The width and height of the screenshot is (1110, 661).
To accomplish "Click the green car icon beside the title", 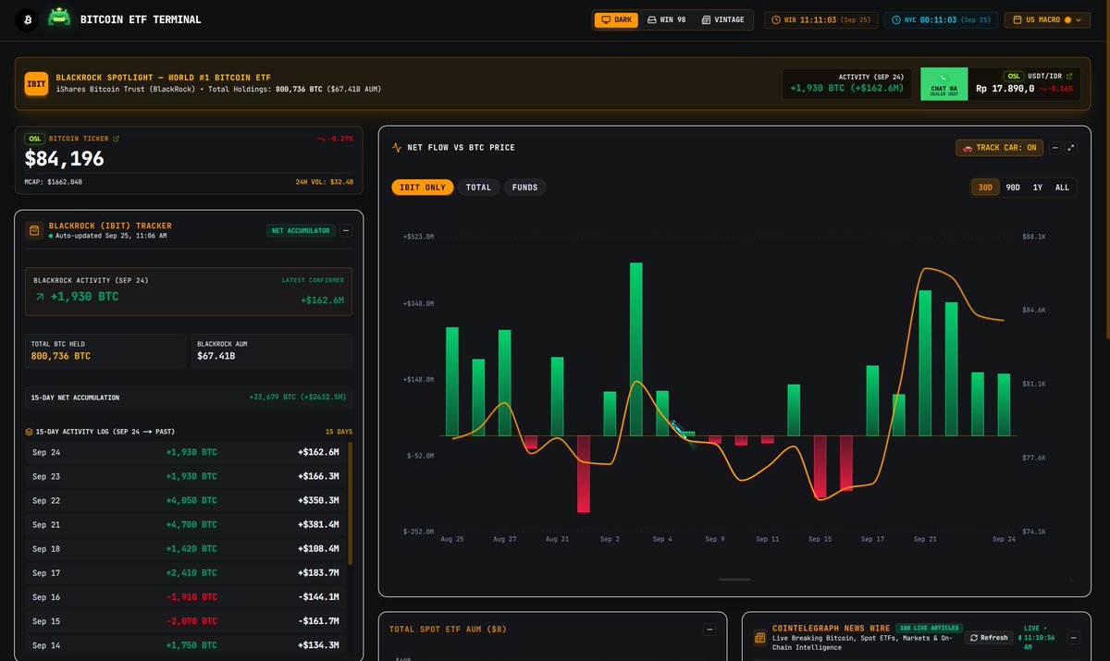I will 59,18.
